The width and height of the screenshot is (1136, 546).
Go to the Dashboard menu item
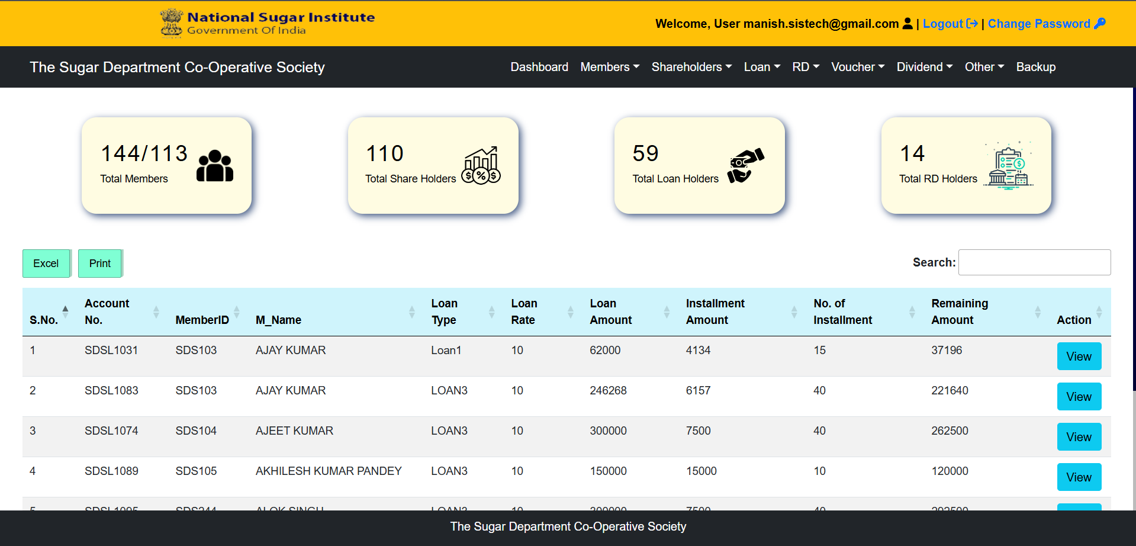[x=539, y=67]
